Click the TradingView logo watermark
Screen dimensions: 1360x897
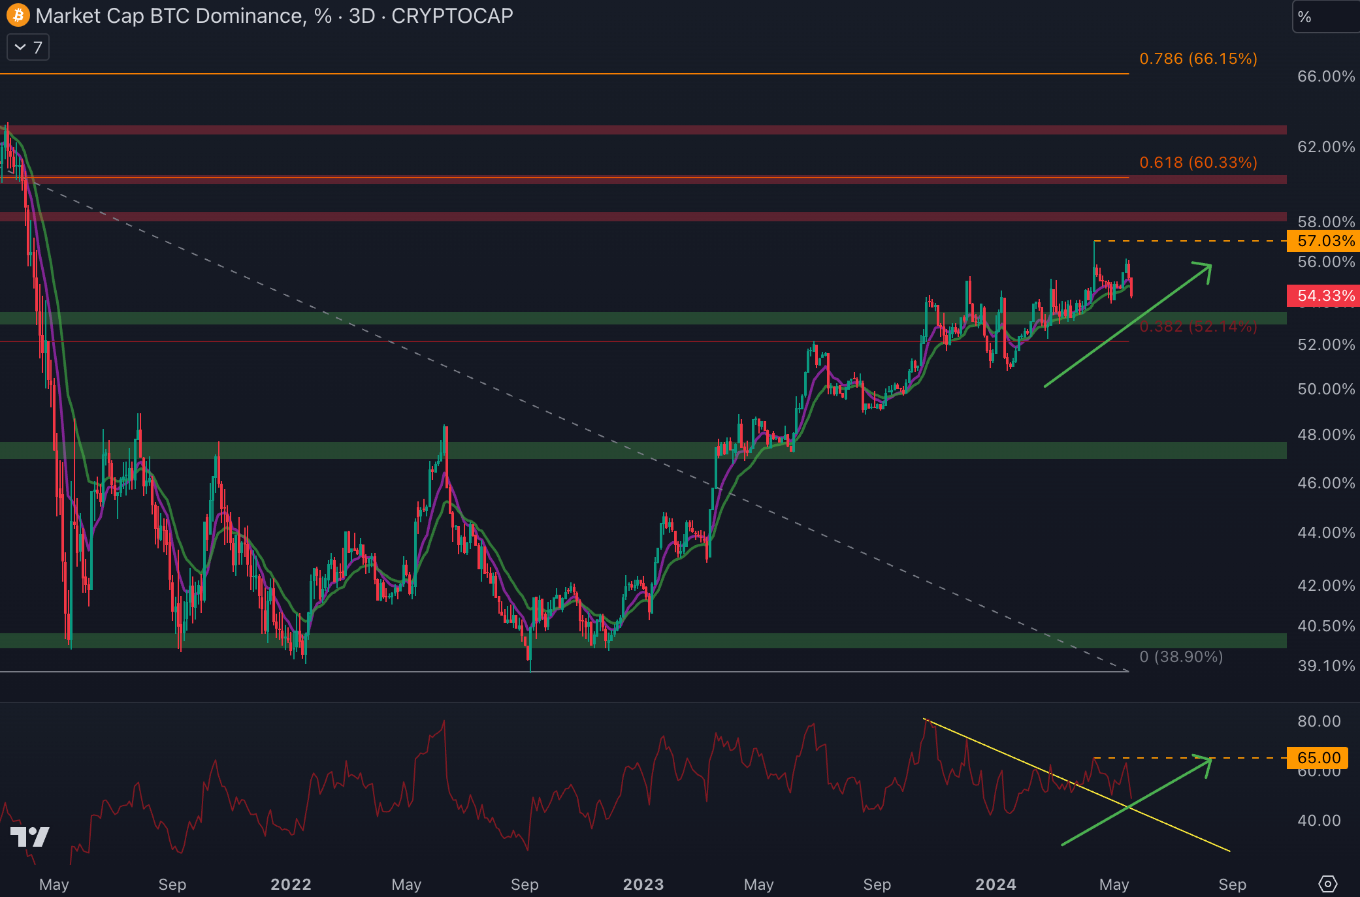tap(30, 836)
